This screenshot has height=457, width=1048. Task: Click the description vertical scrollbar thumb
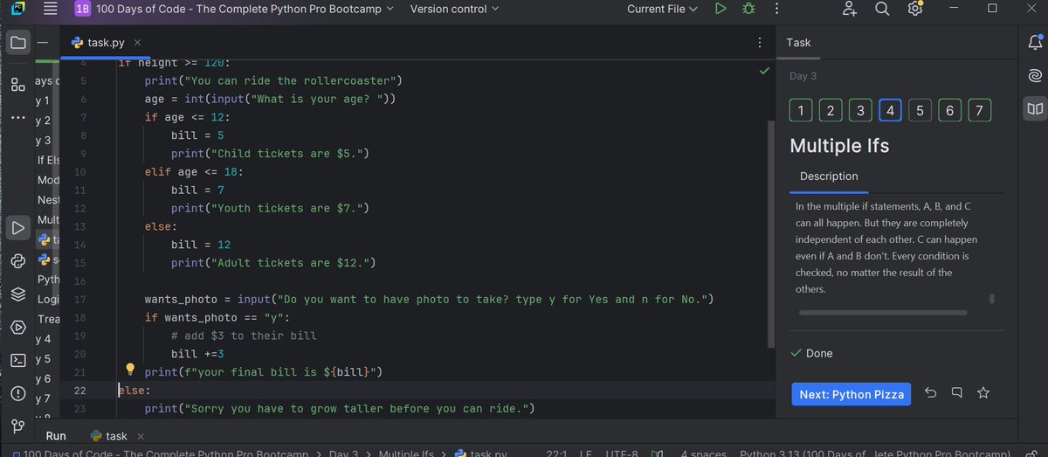991,298
